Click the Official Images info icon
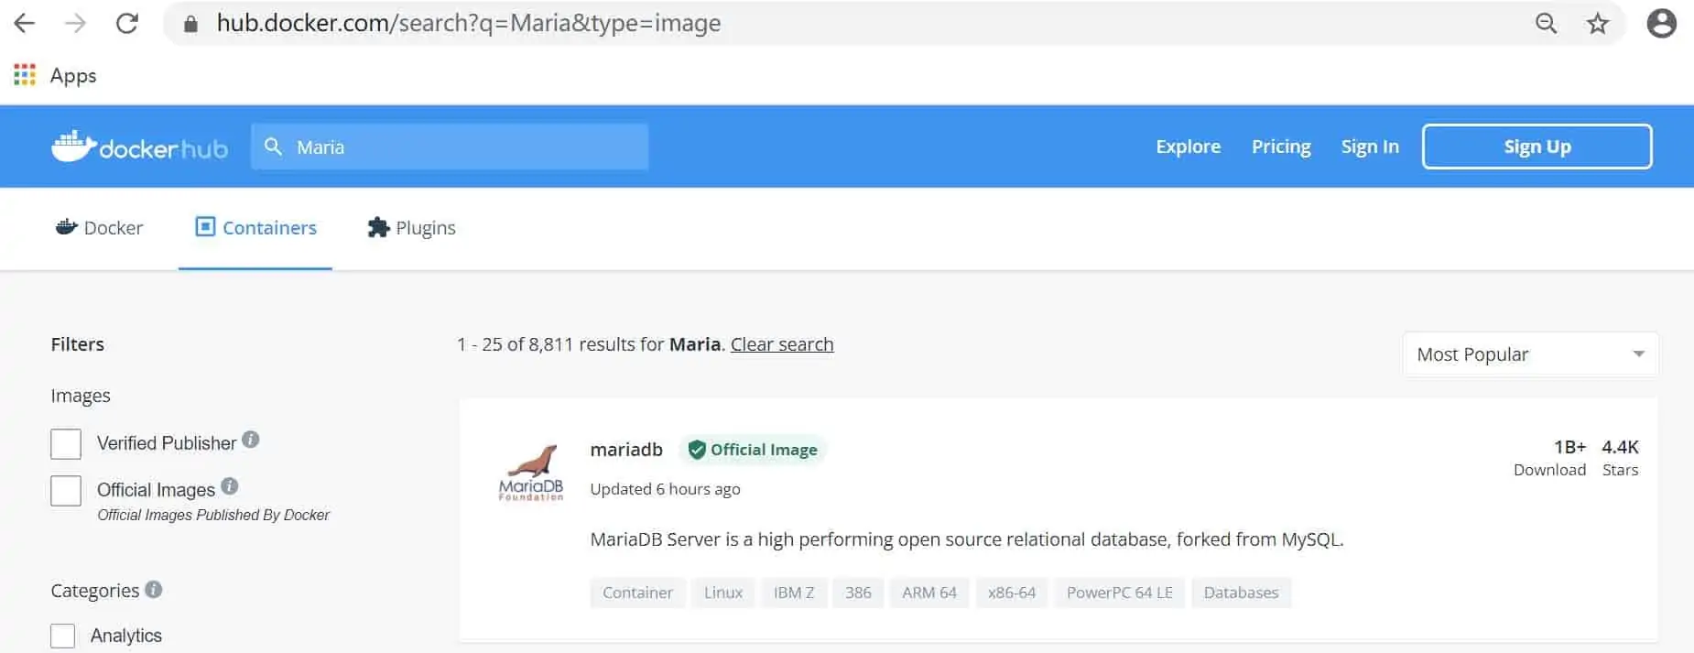The height and width of the screenshot is (653, 1694). [x=230, y=486]
